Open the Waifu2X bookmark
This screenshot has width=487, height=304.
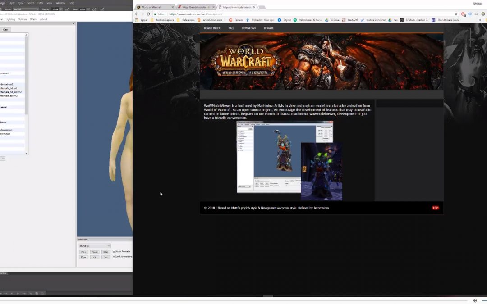[x=350, y=20]
